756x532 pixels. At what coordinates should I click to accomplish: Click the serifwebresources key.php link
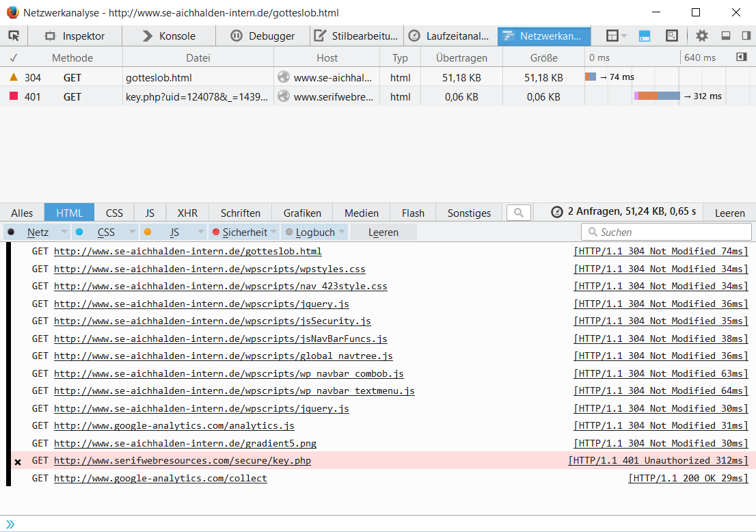[x=183, y=461]
